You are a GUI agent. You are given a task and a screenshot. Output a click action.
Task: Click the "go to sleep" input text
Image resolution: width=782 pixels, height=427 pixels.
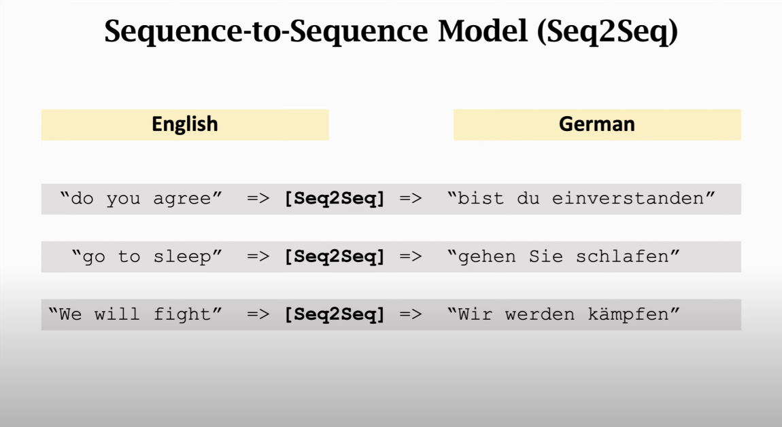[147, 257]
